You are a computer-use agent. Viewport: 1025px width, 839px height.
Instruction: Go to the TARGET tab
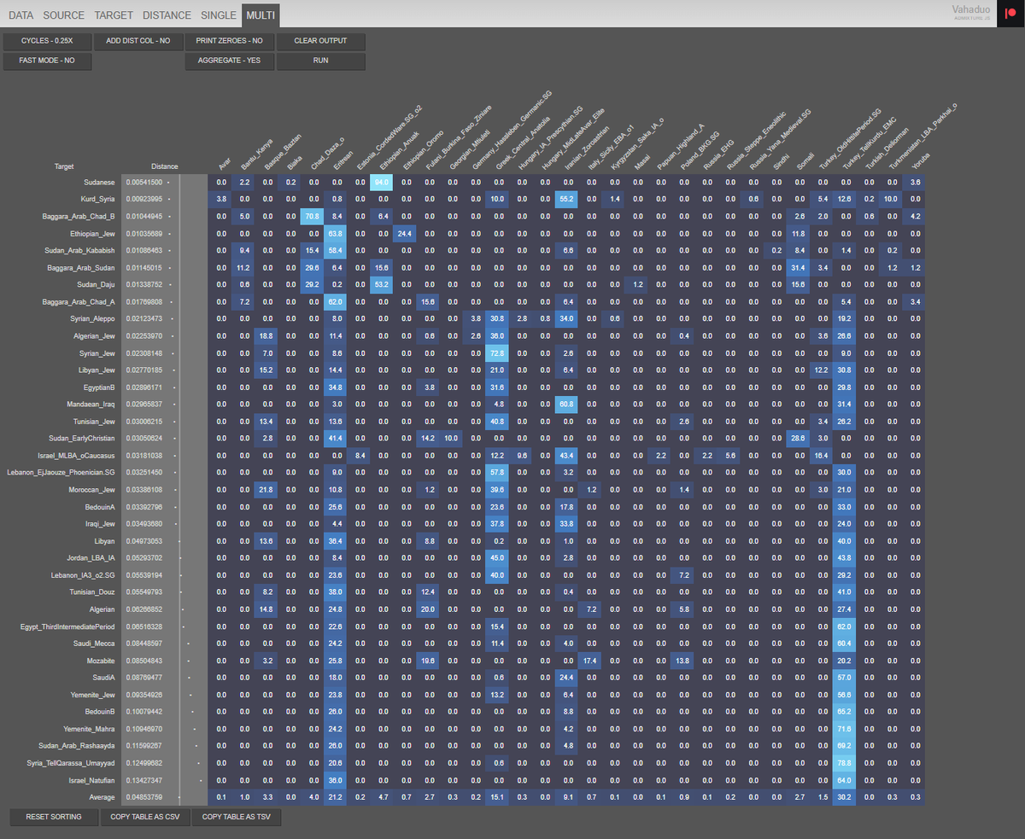click(x=114, y=15)
